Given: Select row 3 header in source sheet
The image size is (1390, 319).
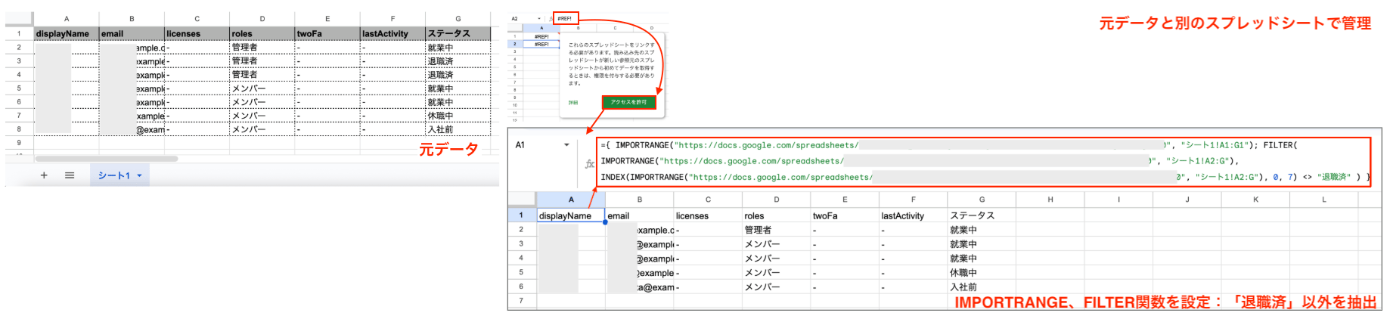Looking at the screenshot, I should click(x=19, y=60).
